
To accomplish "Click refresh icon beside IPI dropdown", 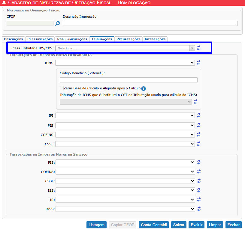I will 199,115.
